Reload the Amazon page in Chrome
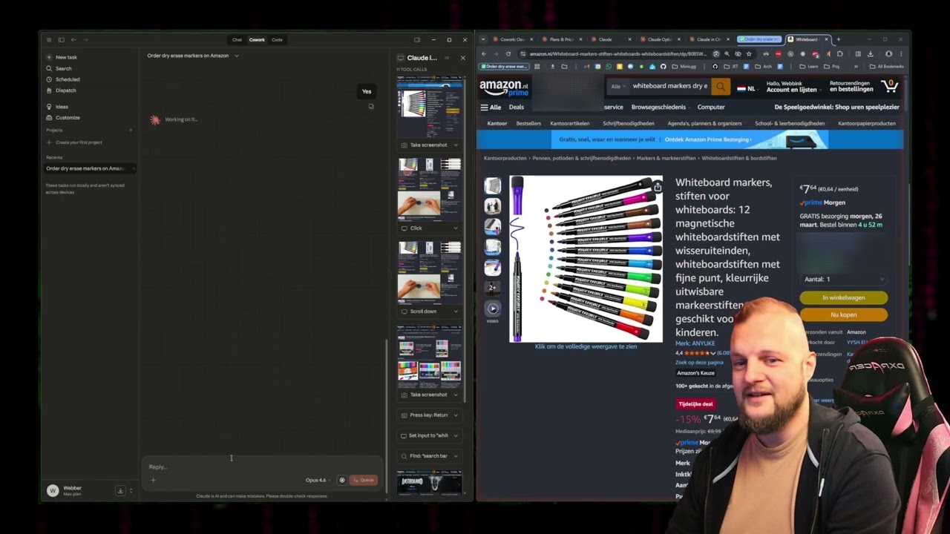This screenshot has width=950, height=534. pos(508,53)
